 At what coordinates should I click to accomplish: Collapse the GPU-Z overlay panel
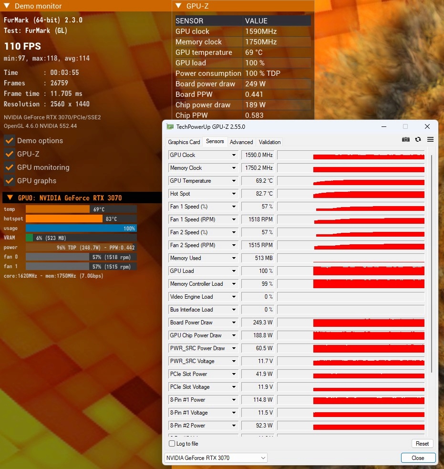pyautogui.click(x=178, y=6)
